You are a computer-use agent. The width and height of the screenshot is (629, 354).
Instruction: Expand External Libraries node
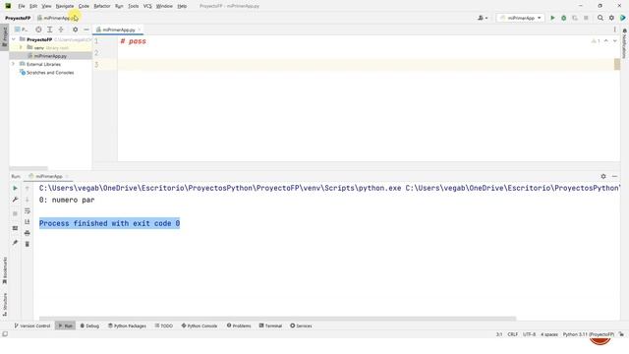[x=14, y=64]
